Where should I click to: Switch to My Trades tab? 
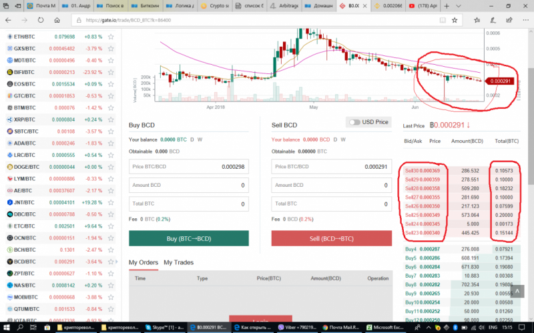pyautogui.click(x=178, y=262)
